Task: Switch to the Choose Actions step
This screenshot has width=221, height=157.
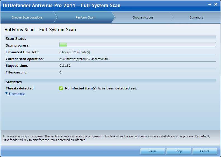Action: 143,17
